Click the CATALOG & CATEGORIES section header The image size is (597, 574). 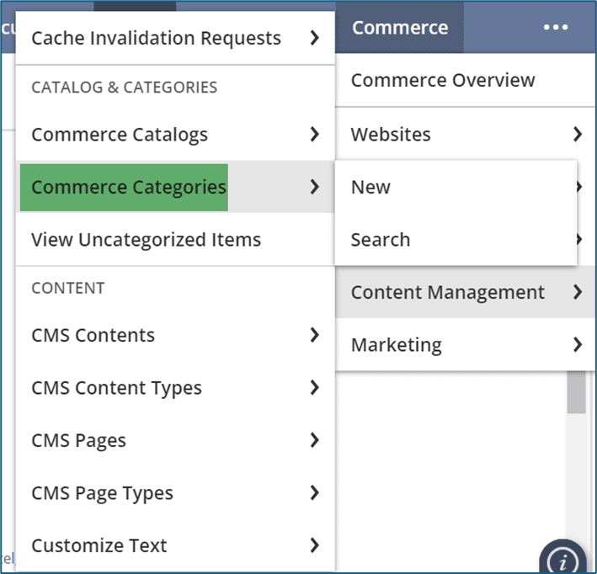(x=124, y=88)
